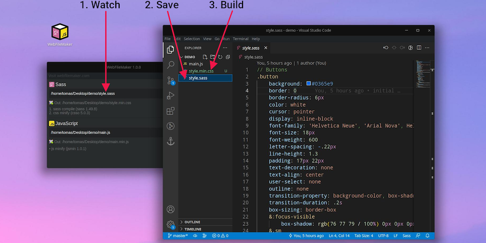Open the Search view icon
Screen dimensions: 486x243
point(170,65)
